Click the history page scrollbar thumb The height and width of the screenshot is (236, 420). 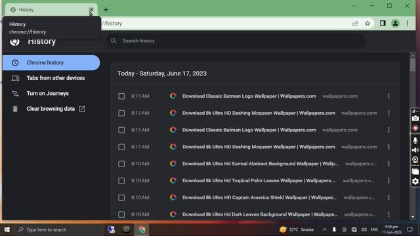pos(413,65)
